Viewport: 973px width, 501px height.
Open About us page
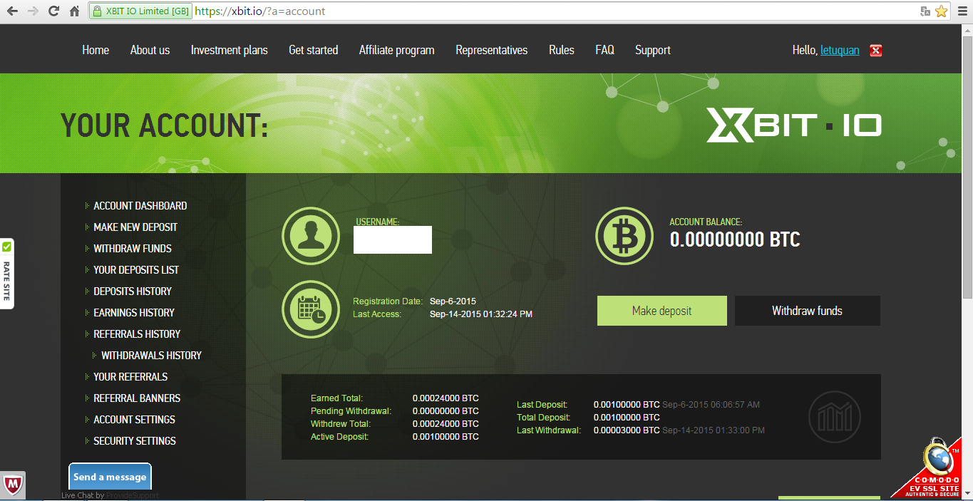[x=150, y=50]
